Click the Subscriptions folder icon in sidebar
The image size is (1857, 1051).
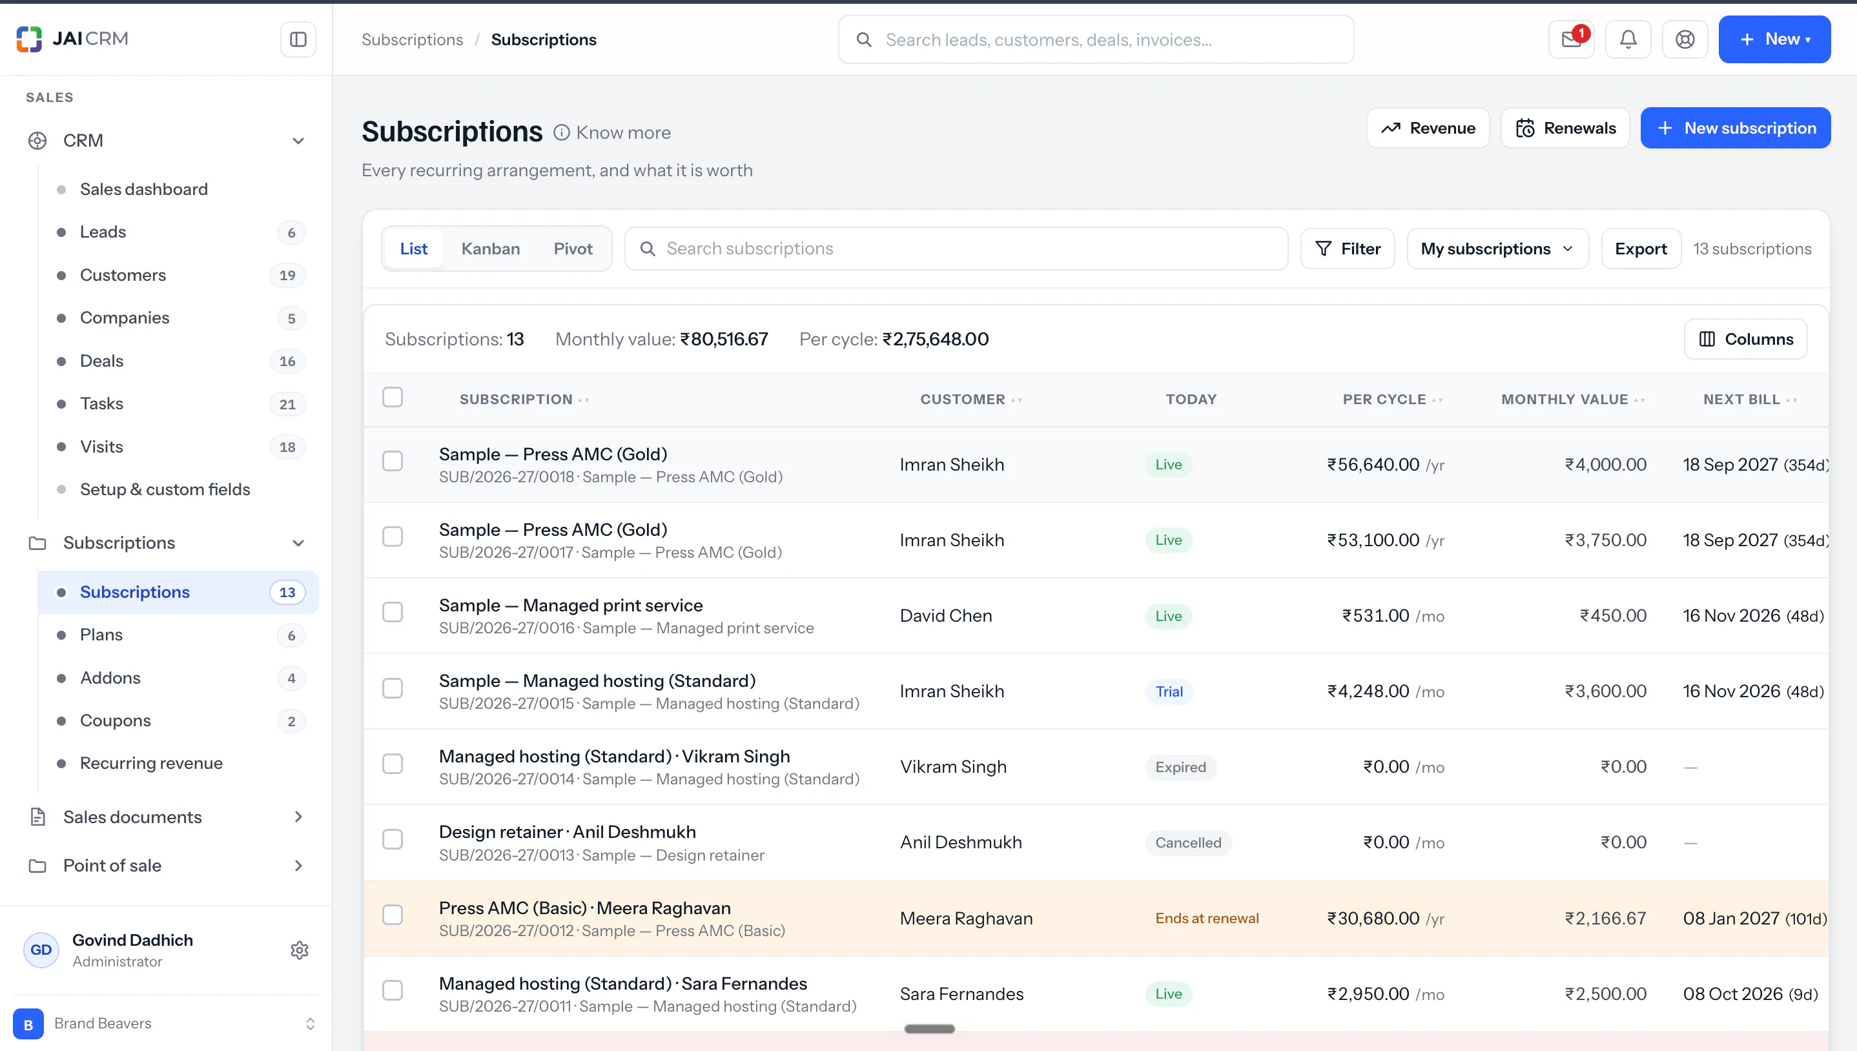pos(37,543)
